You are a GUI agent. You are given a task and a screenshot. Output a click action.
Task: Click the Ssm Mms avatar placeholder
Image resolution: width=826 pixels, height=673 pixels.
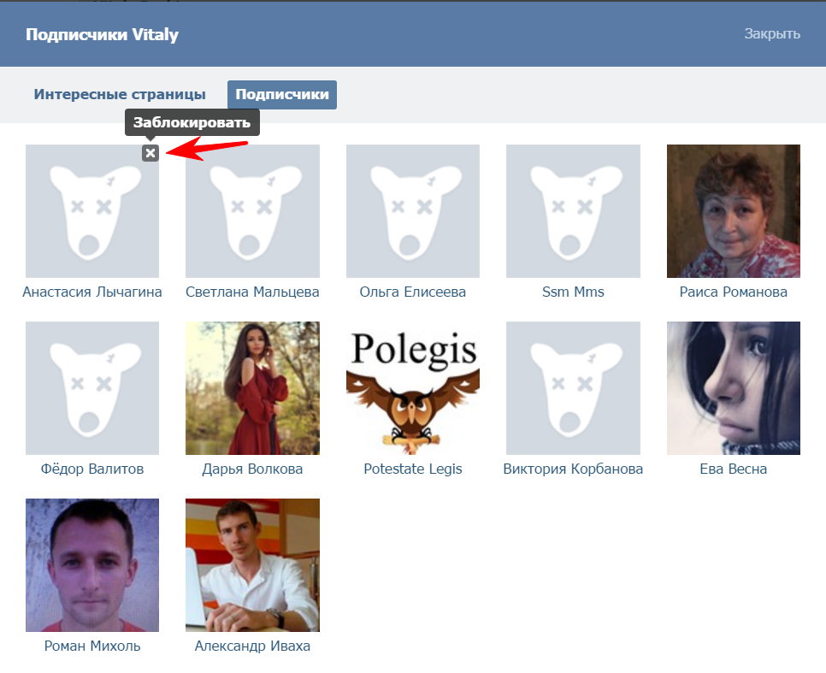tap(573, 211)
